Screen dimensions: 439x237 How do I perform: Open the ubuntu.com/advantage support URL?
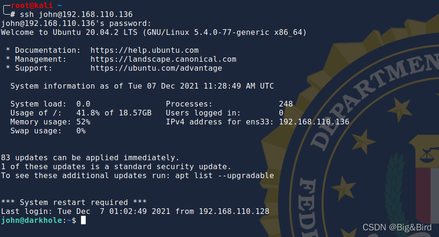(x=156, y=68)
